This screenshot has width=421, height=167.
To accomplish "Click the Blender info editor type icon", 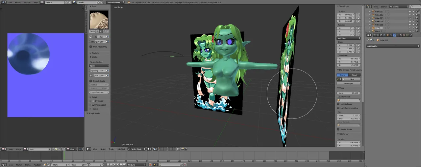I will [x=3, y=2].
